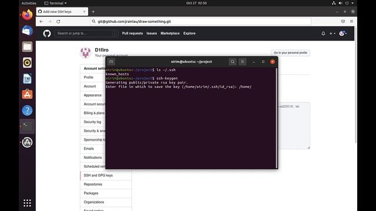376x211 pixels.
Task: Open GitHub notifications bell
Action: (x=323, y=33)
